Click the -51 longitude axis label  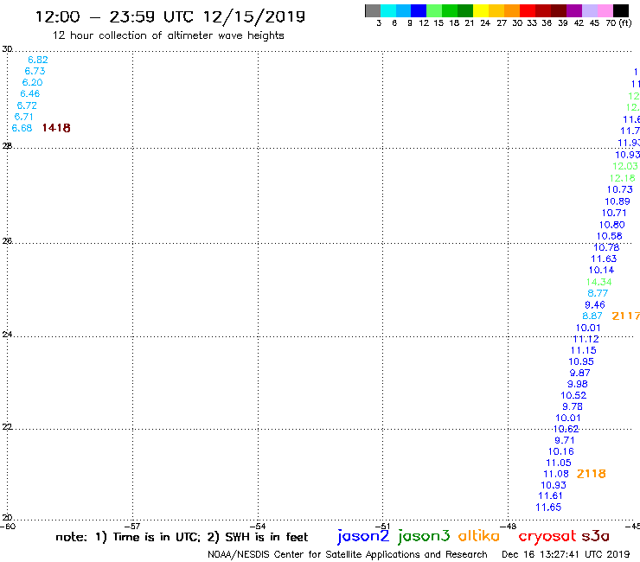(383, 527)
